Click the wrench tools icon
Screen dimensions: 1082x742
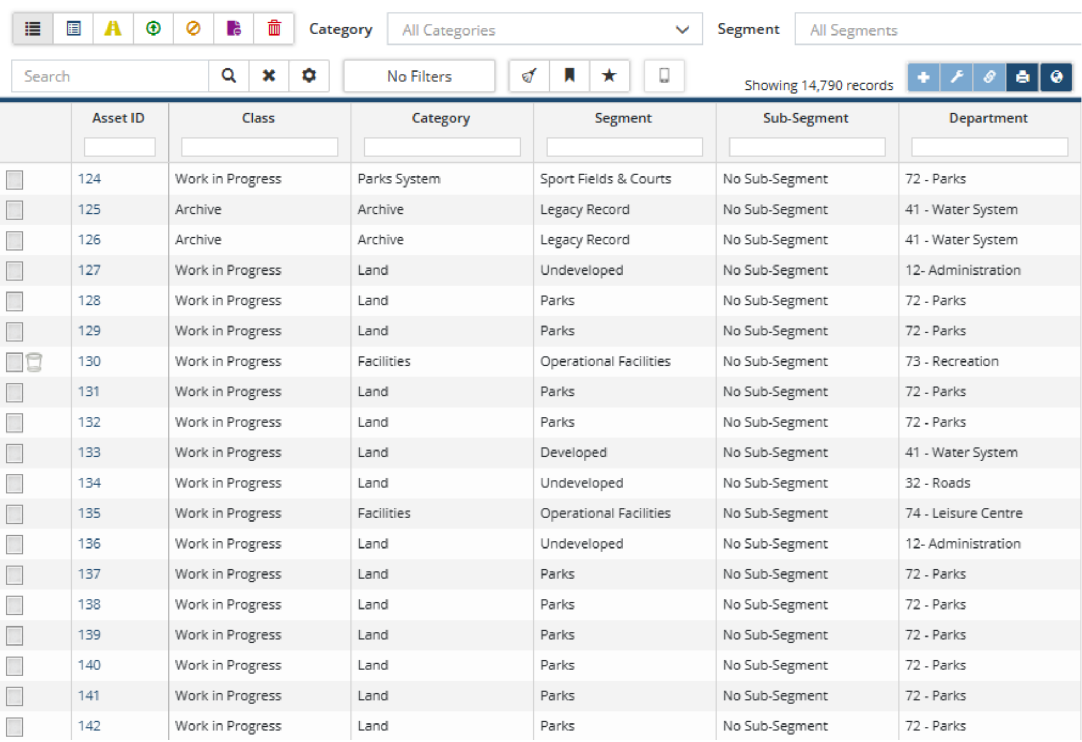tap(956, 77)
